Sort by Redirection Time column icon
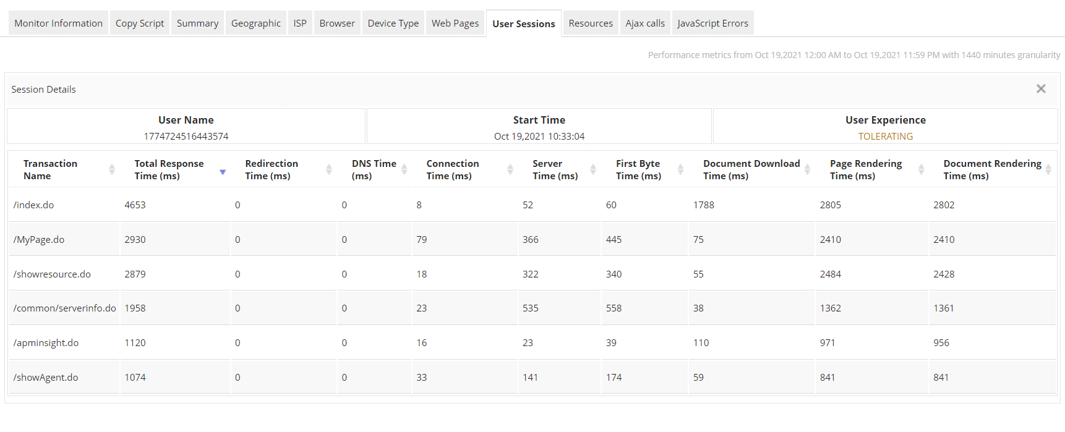The width and height of the screenshot is (1065, 432). pyautogui.click(x=329, y=169)
